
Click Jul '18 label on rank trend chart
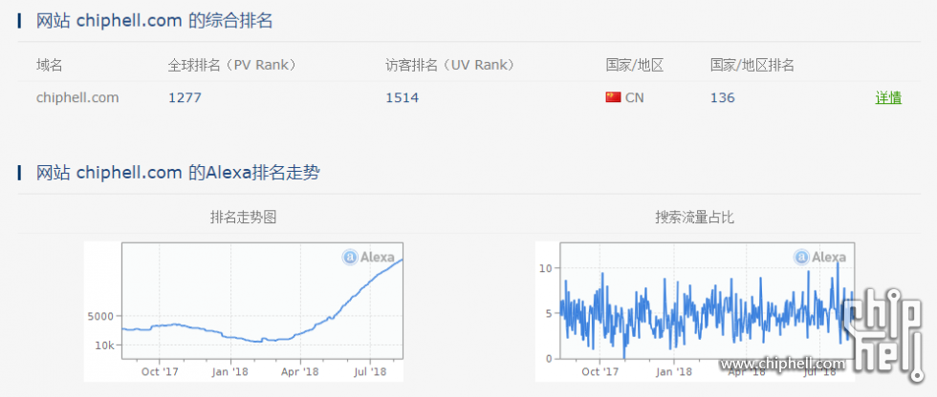tap(370, 371)
